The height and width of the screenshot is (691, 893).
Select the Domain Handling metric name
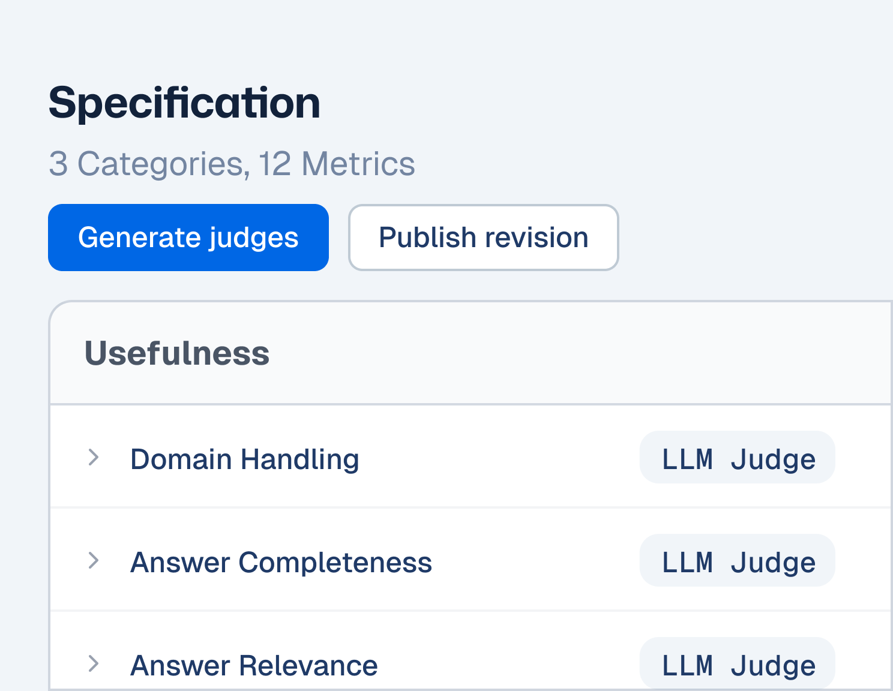pyautogui.click(x=245, y=459)
